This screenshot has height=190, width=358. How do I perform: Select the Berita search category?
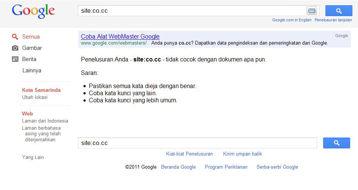(x=29, y=59)
